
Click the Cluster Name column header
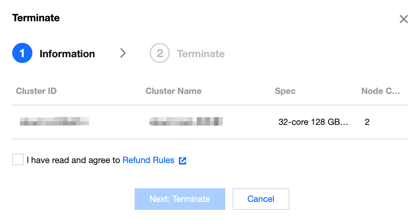(173, 91)
